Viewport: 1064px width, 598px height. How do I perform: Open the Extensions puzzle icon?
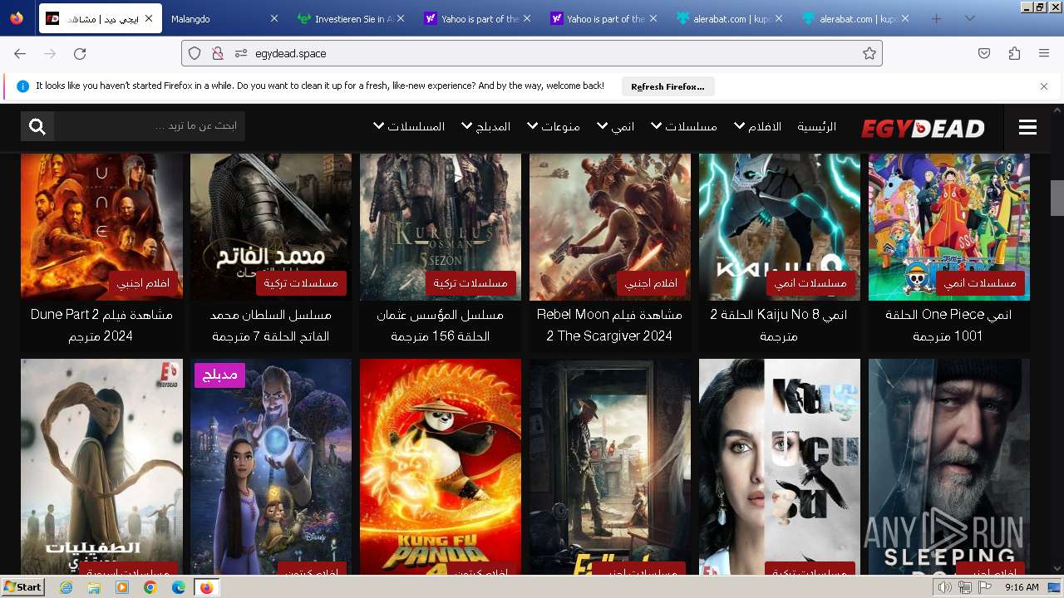(1014, 53)
